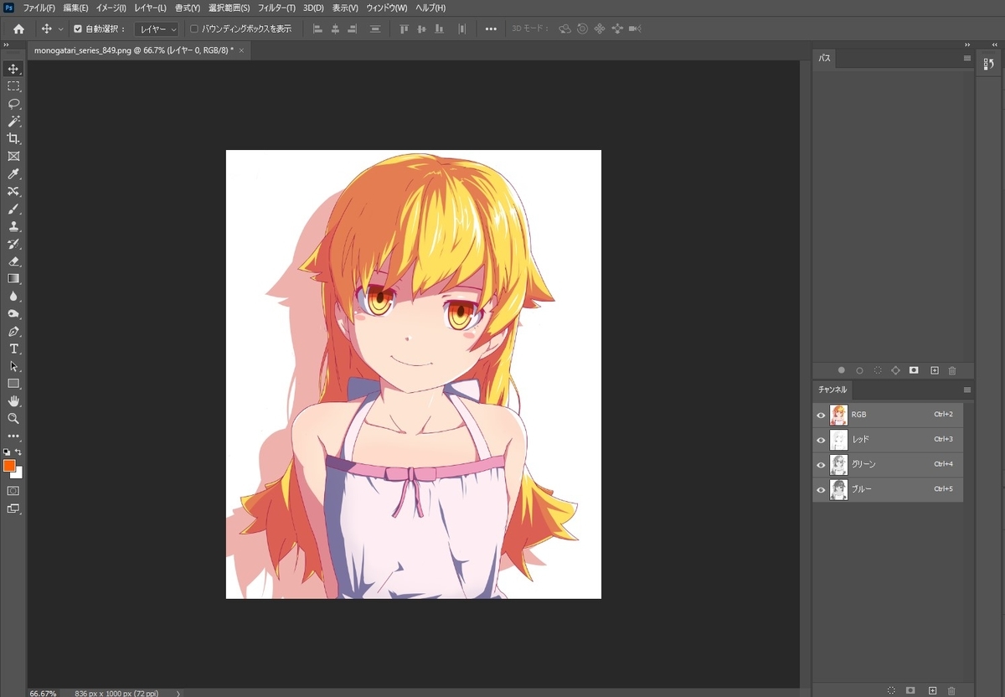Click the background white color swatch
This screenshot has height=697, width=1005.
click(18, 474)
